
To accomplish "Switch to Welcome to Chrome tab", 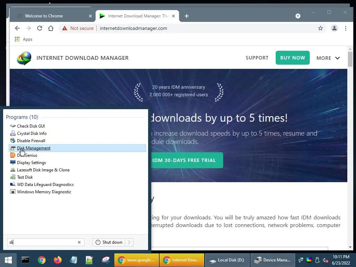I will pyautogui.click(x=52, y=16).
